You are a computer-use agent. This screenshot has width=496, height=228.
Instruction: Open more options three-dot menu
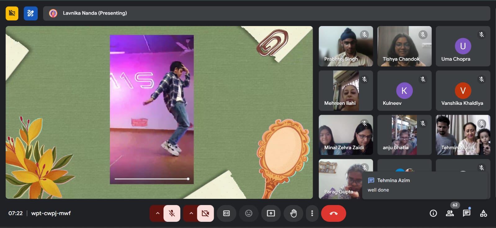tap(312, 213)
